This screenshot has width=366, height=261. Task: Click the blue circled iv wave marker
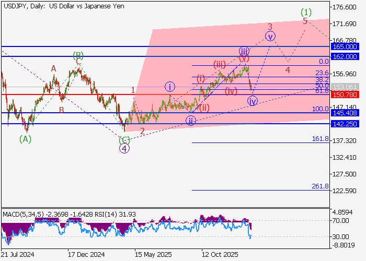pos(253,101)
